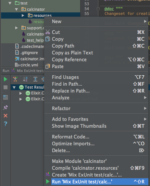
Task: Click the file icon of .gitignore
Action: (x=17, y=52)
